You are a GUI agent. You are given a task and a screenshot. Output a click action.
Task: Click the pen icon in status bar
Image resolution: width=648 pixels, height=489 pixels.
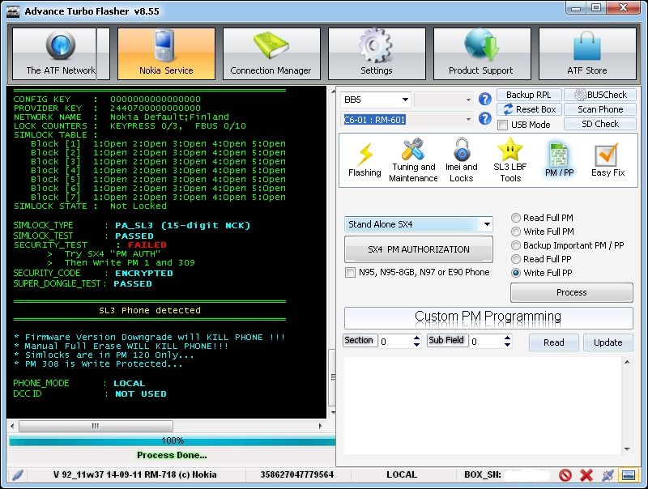tap(17, 475)
